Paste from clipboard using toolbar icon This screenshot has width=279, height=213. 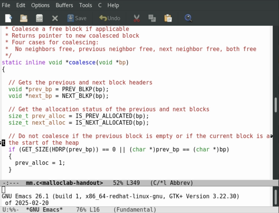(168, 18)
